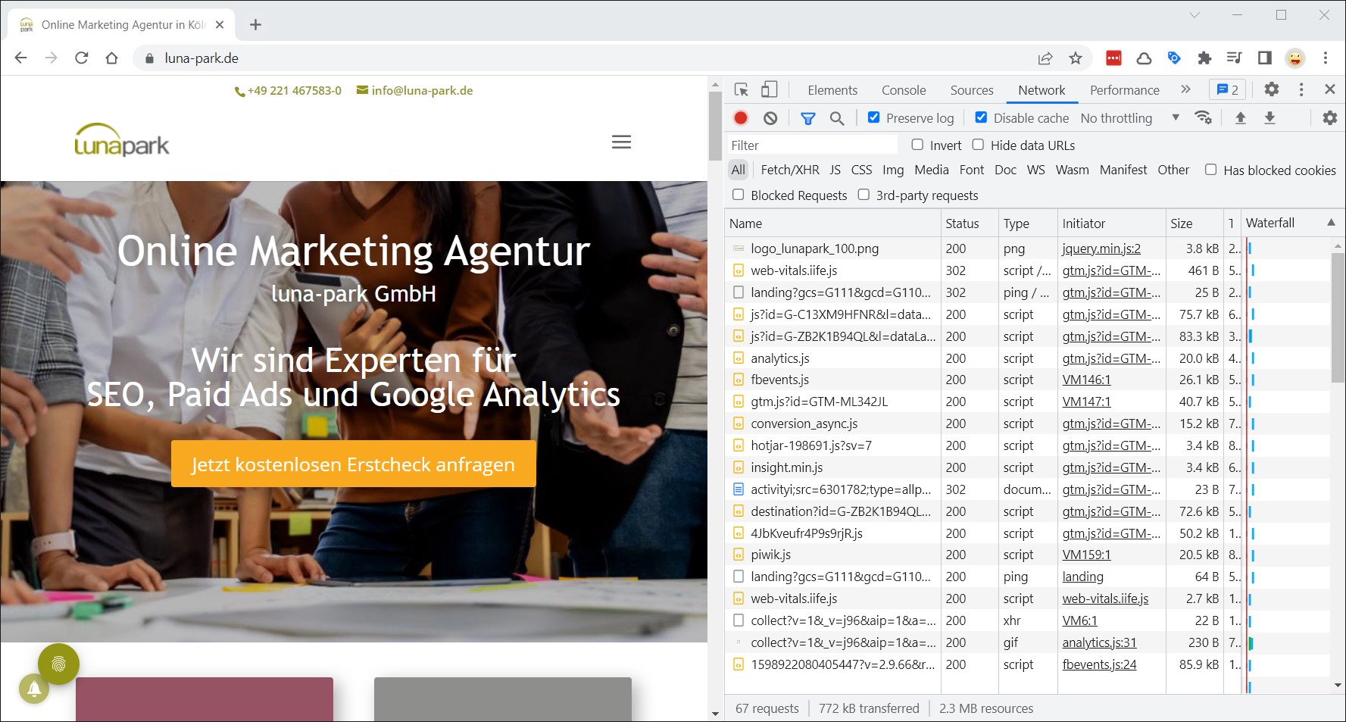
Task: Filter requests by Fetch/XHR
Action: click(x=790, y=170)
